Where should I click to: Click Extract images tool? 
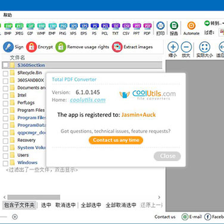pos(133,47)
